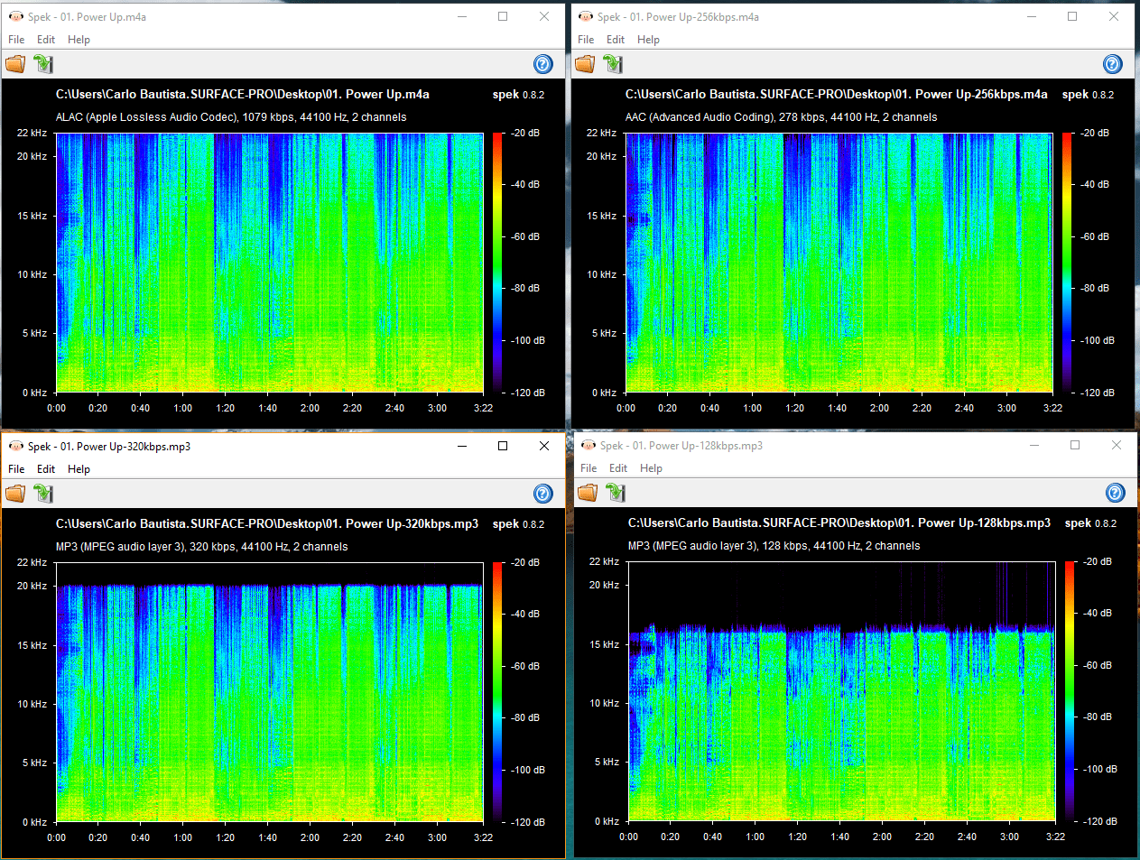The image size is (1140, 860).
Task: Open the Edit menu in the 256kbps window
Action: 616,39
